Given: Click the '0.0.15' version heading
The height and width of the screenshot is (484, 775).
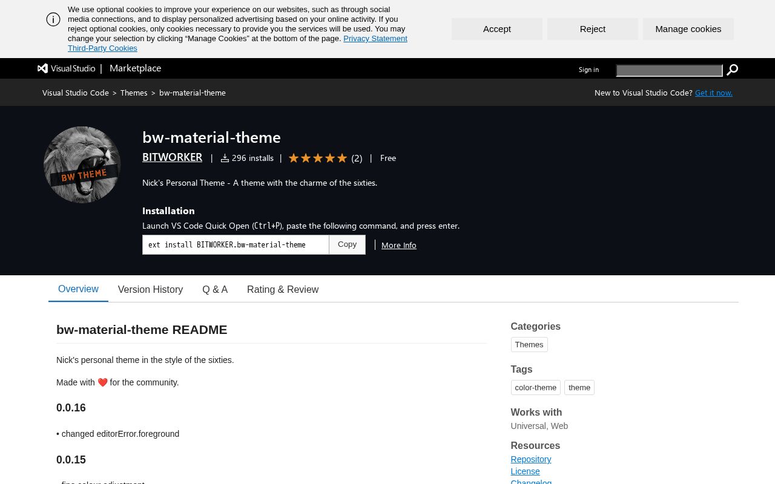Looking at the screenshot, I should [x=71, y=460].
